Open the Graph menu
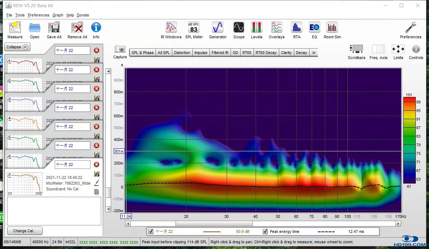Screen dimensions: 429x249 point(58,15)
